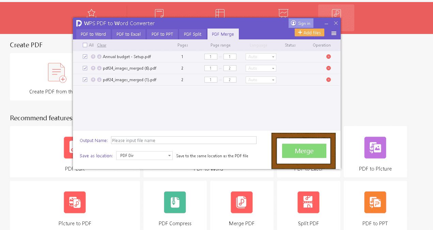Image resolution: width=433 pixels, height=230 pixels.
Task: Click the green Merge button
Action: pos(304,151)
